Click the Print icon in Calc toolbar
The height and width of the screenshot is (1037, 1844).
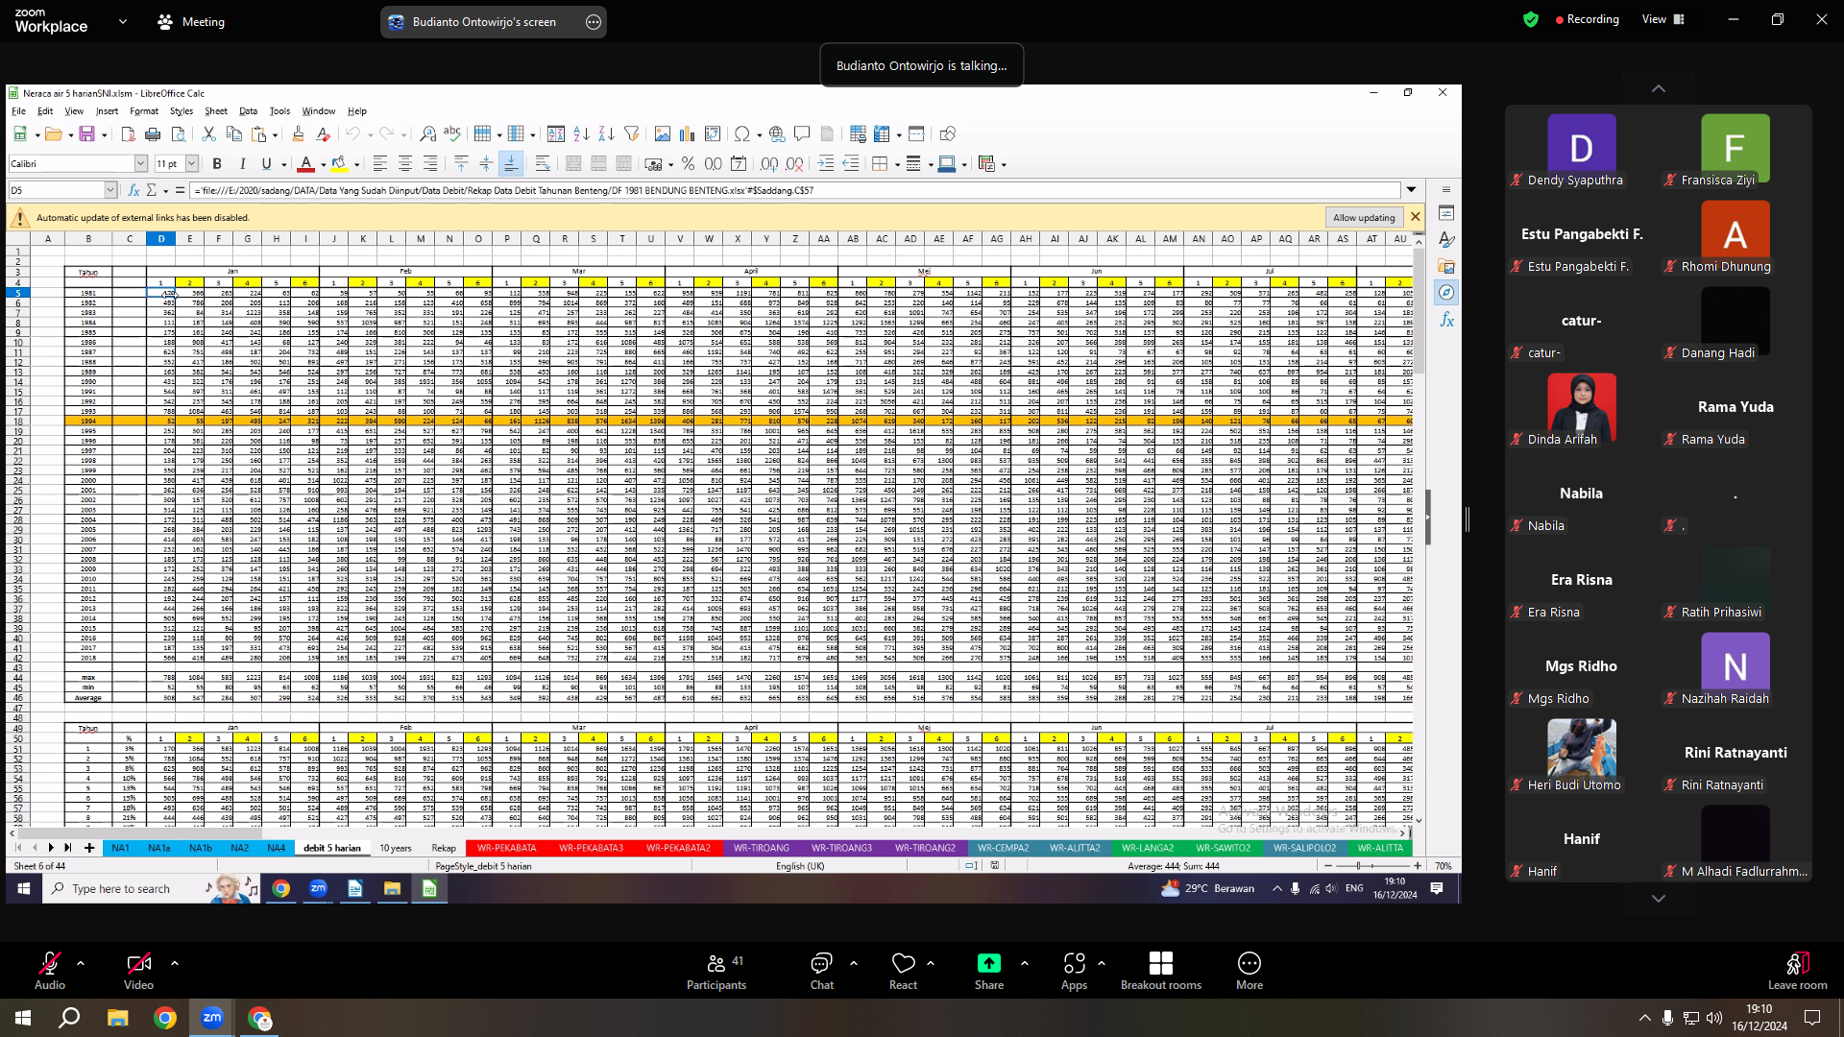point(153,134)
